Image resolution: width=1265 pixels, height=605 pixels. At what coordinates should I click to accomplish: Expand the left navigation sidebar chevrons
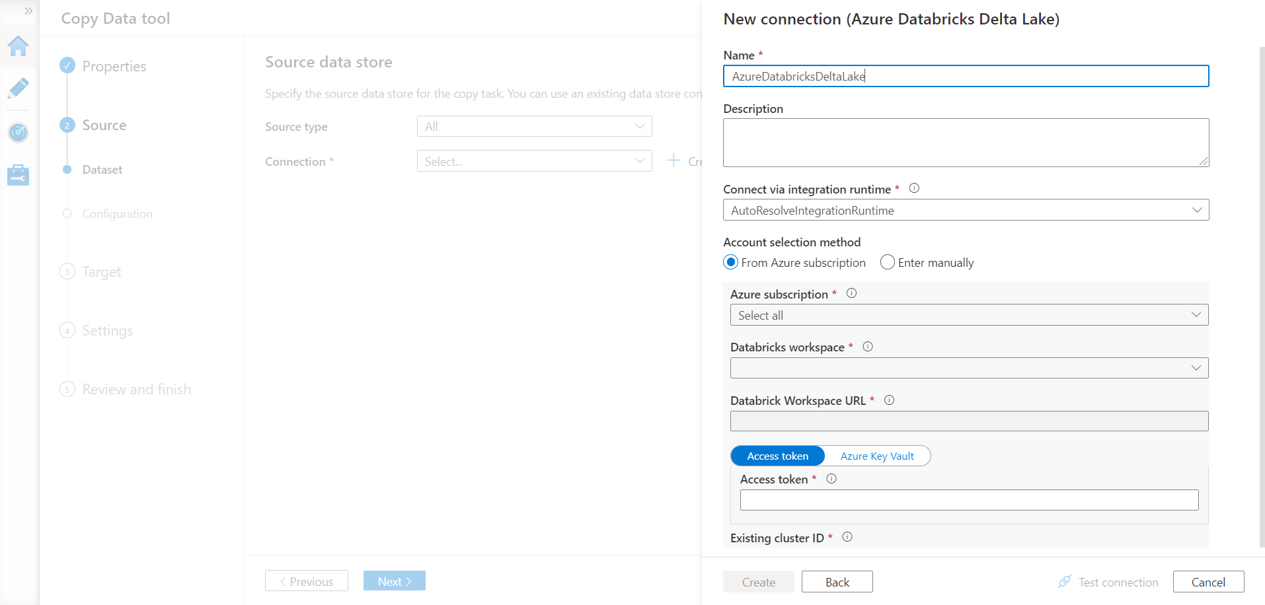(x=28, y=11)
